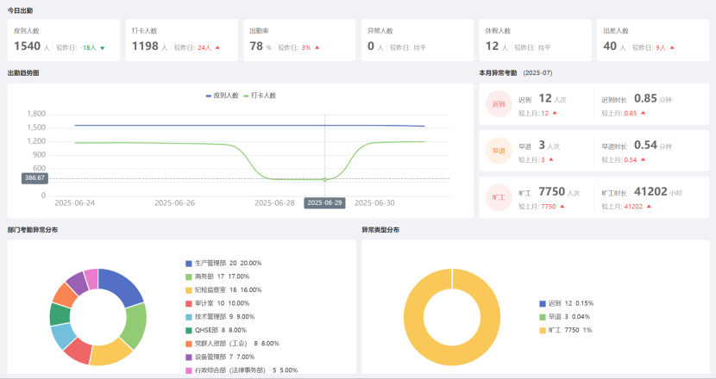
Task: Click the 2025-06-29 date marker on chart axis
Action: pyautogui.click(x=324, y=202)
